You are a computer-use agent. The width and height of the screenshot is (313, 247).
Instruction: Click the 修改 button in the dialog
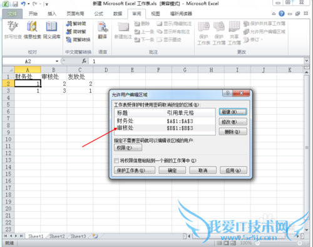click(233, 122)
